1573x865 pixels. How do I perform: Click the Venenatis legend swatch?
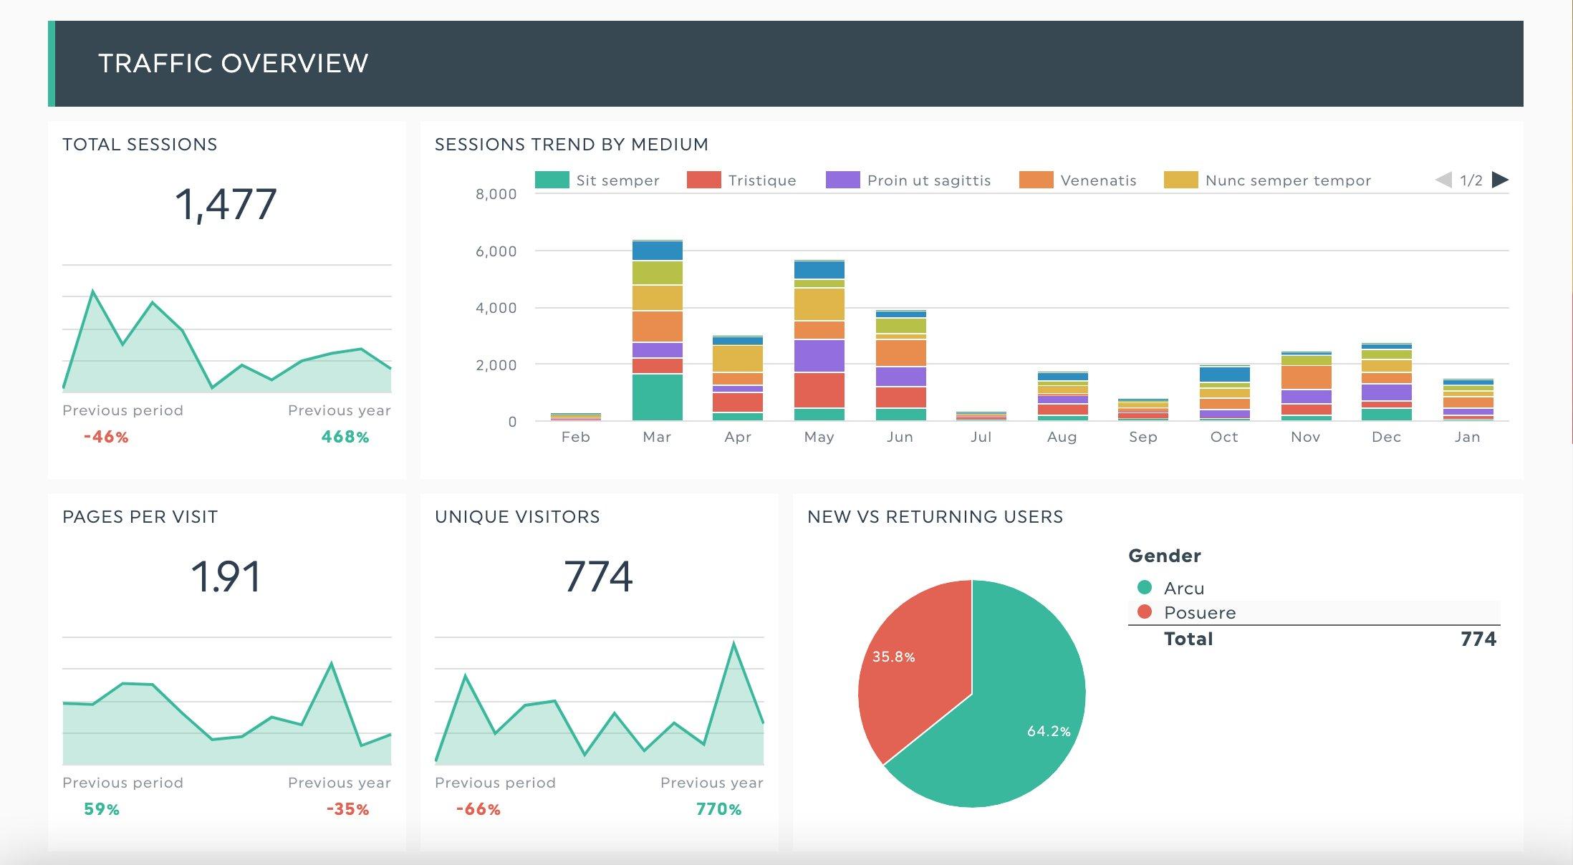pos(1036,180)
